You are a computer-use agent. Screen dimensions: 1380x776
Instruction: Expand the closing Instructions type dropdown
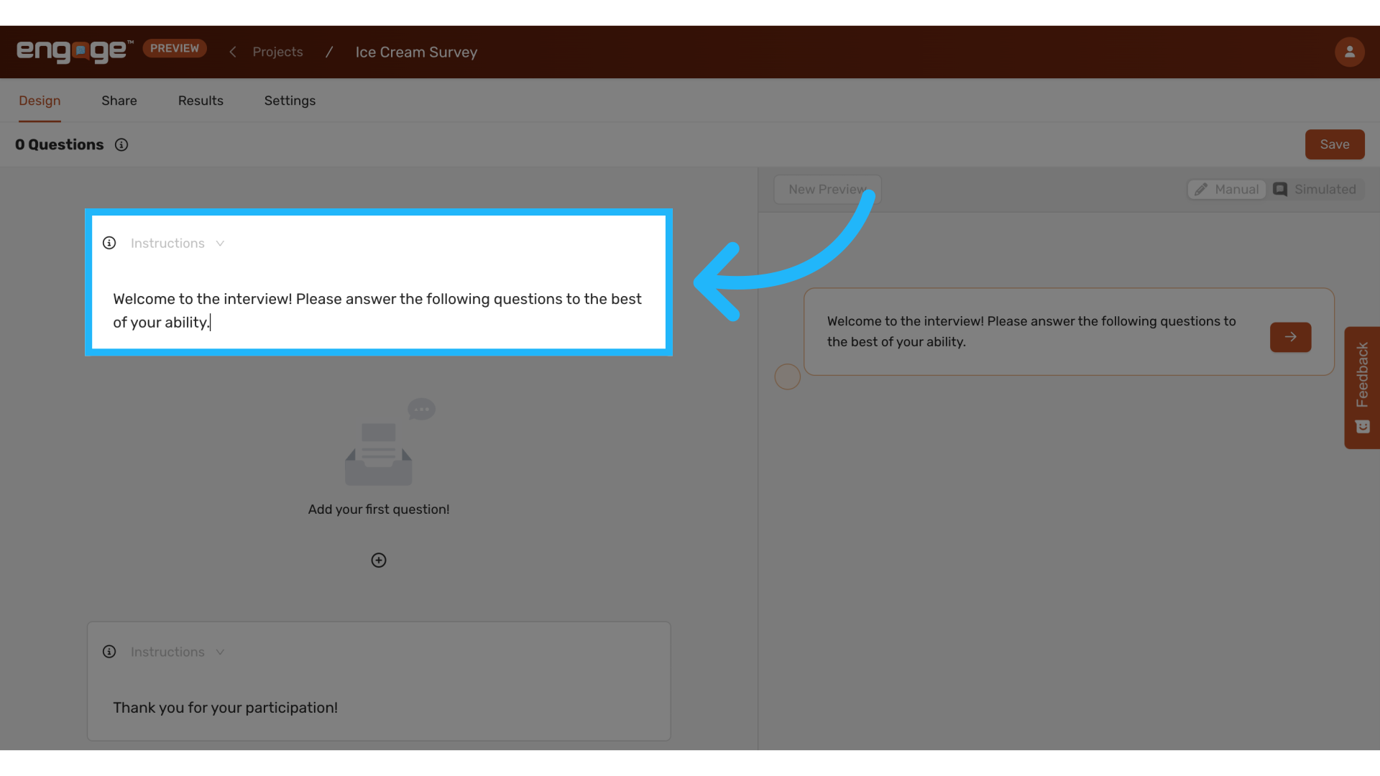pos(178,652)
